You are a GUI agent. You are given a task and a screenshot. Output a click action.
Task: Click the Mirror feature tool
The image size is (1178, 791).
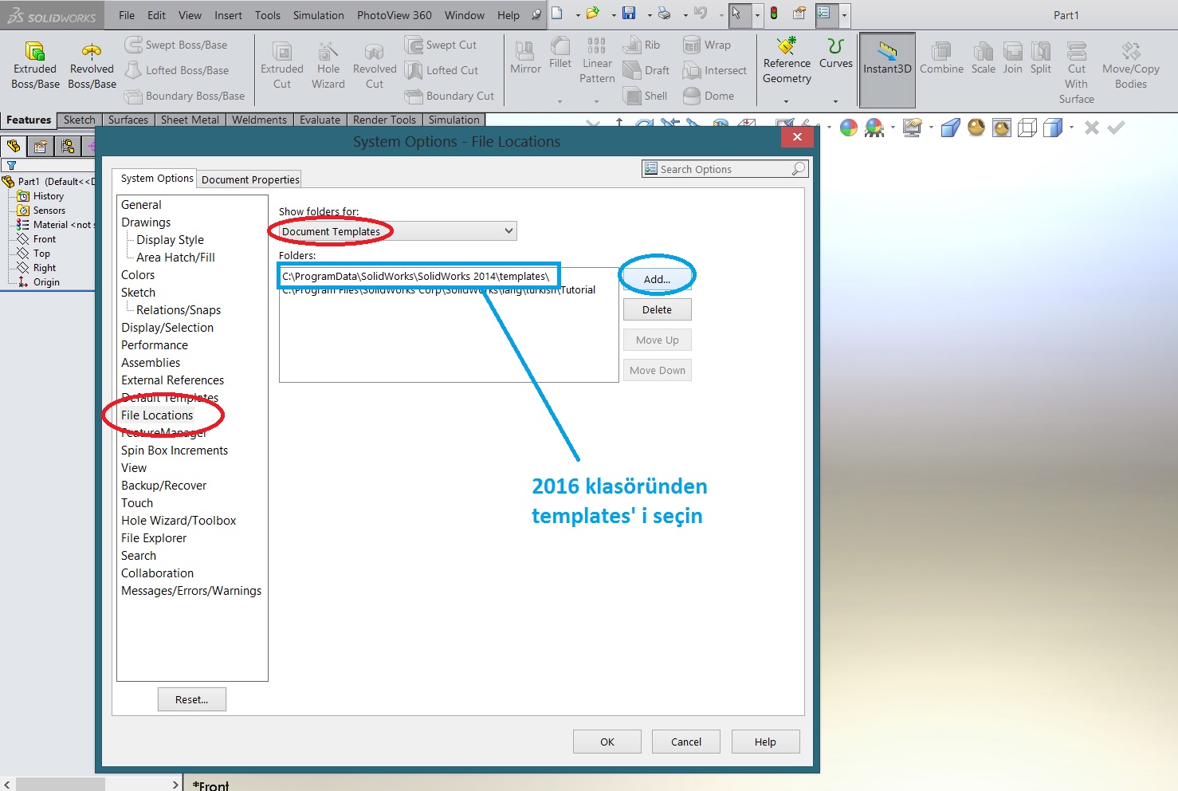(525, 57)
